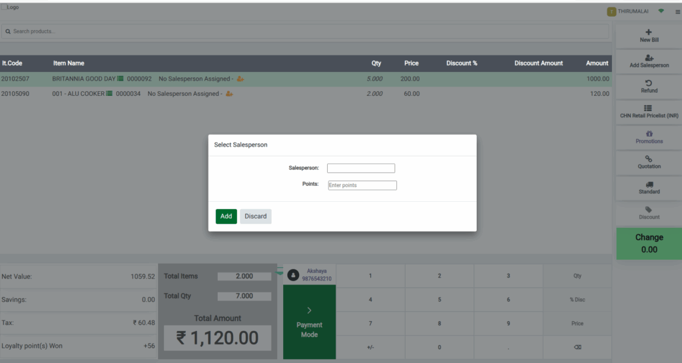
Task: Tap numpad key 2
Action: 440,276
